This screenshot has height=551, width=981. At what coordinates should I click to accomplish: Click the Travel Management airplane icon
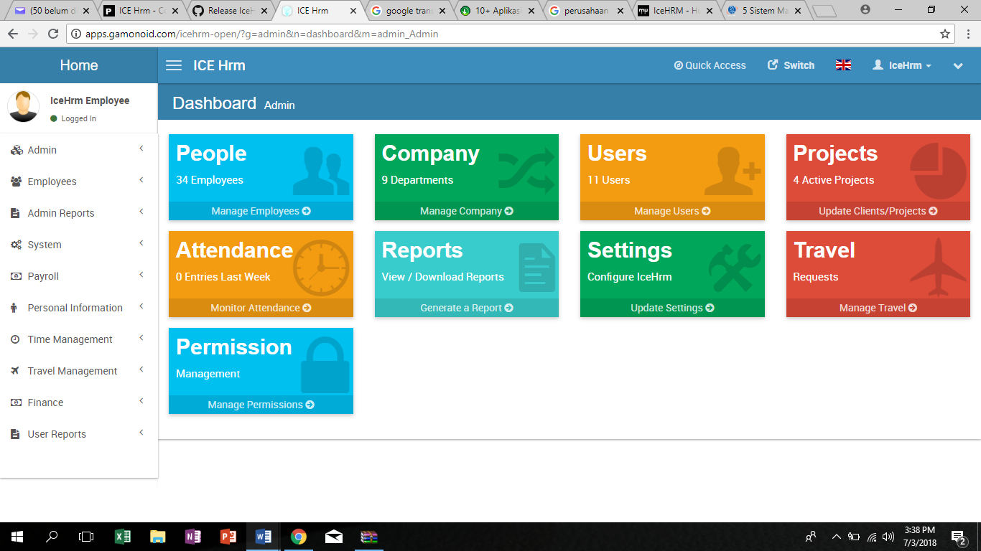coord(16,370)
